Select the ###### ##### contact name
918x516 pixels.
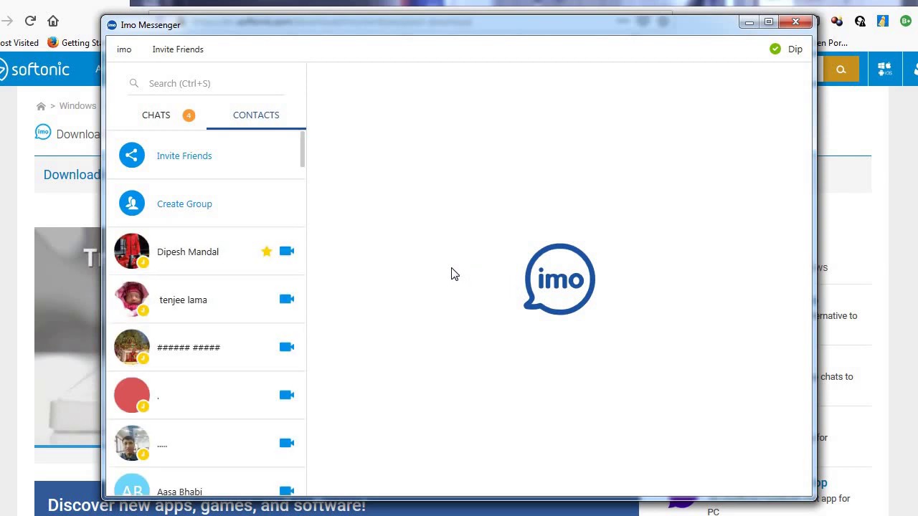click(189, 348)
